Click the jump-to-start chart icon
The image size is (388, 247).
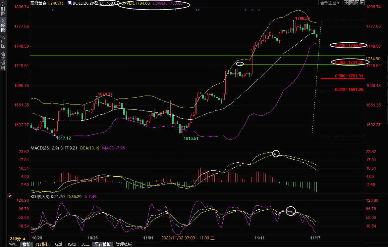coord(352,3)
